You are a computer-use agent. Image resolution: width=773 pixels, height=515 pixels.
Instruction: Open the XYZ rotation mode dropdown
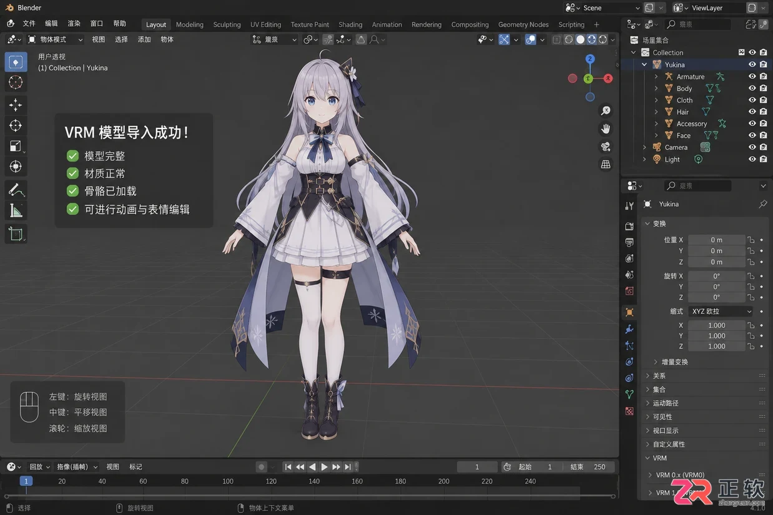pos(721,311)
